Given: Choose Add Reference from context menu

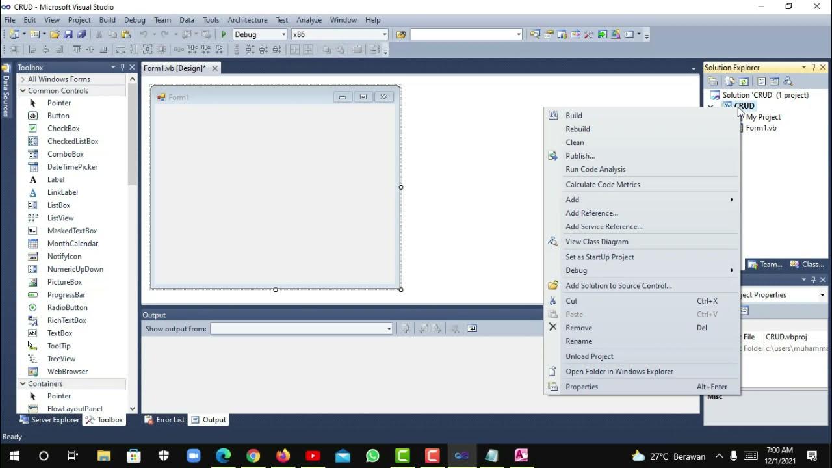Looking at the screenshot, I should click(x=642, y=213).
